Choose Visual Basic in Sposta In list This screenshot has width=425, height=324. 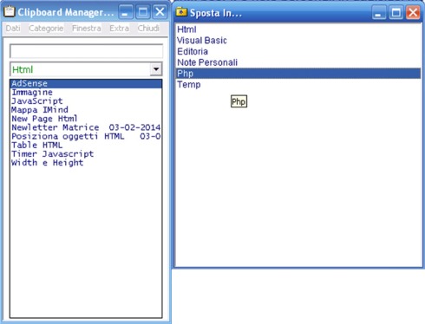tap(298, 41)
